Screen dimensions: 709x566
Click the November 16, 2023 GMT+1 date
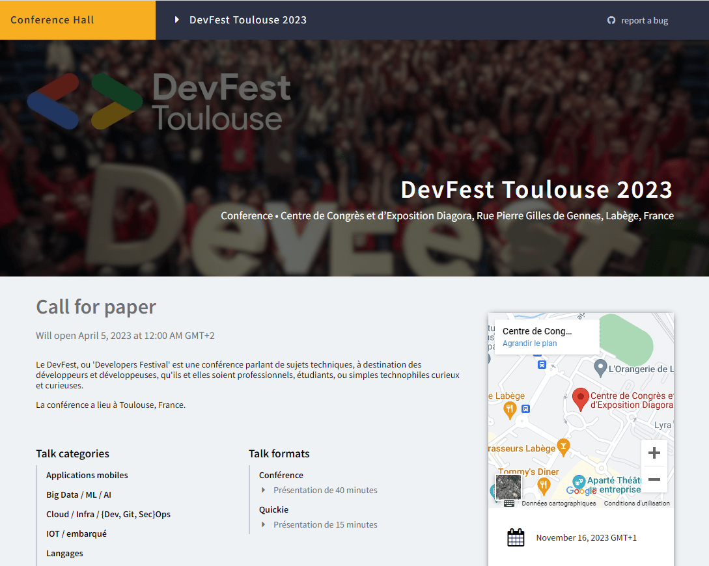[x=586, y=537]
